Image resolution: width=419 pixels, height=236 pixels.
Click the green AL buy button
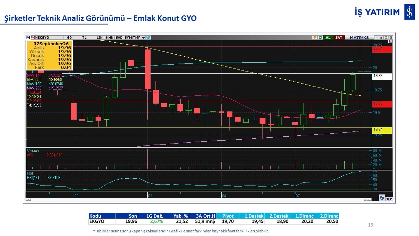pos(328,37)
